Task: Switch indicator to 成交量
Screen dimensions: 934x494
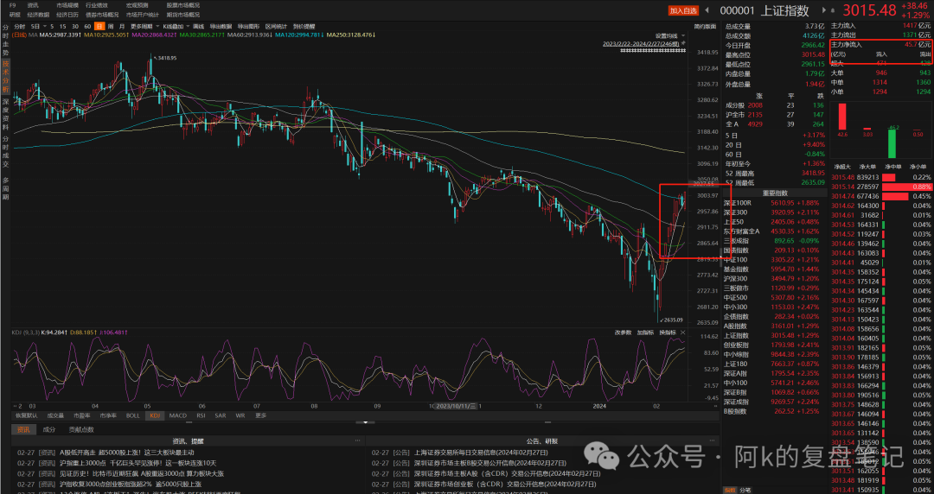Action: point(55,415)
